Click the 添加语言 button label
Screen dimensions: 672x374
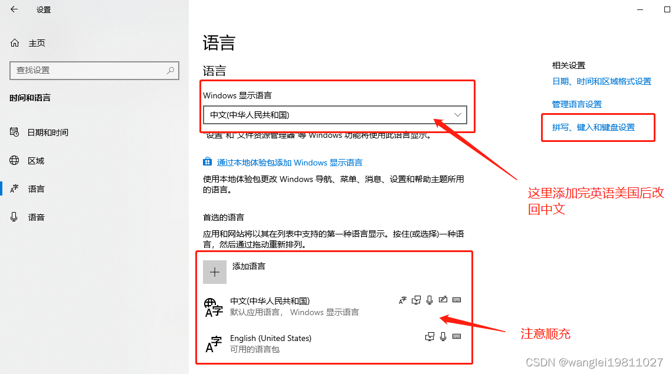coord(248,266)
